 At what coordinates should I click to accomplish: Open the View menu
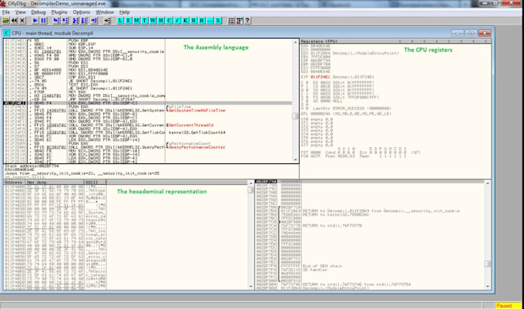click(x=20, y=12)
